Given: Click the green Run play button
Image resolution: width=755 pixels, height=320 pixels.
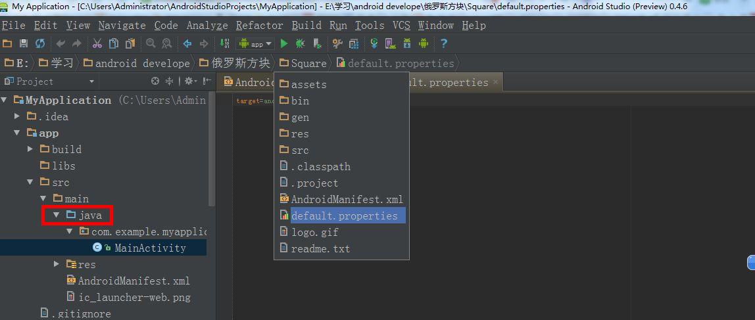Looking at the screenshot, I should [x=284, y=44].
